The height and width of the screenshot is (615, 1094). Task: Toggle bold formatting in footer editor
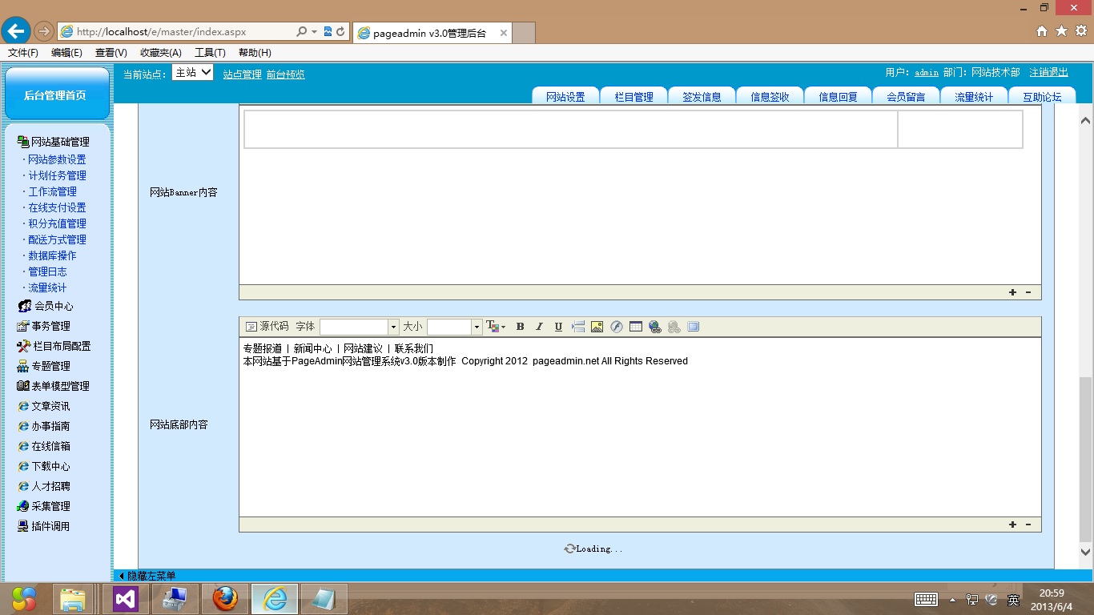[520, 327]
